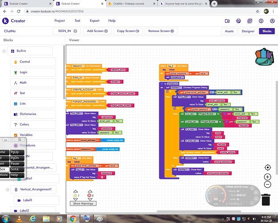This screenshot has width=278, height=223.
Task: Go back in browser history
Action: tap(5, 12)
